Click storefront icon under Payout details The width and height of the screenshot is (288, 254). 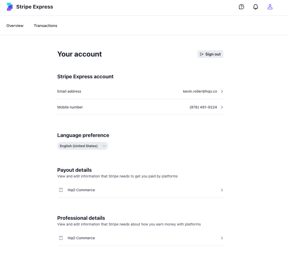(61, 190)
